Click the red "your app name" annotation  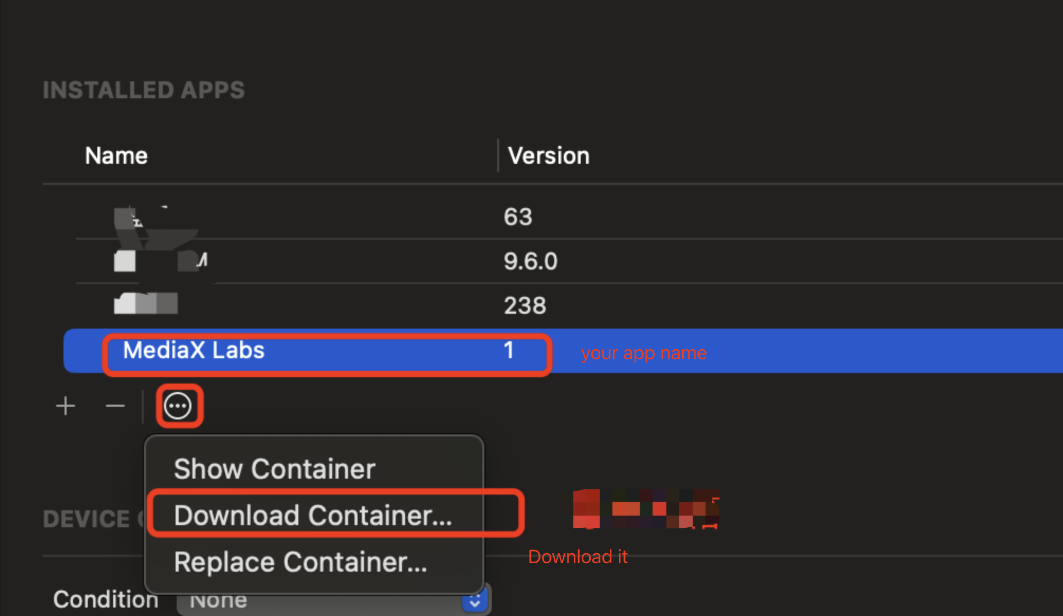tap(644, 353)
